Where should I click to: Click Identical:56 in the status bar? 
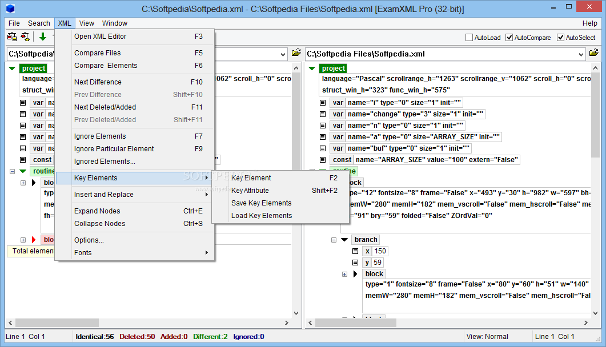95,337
